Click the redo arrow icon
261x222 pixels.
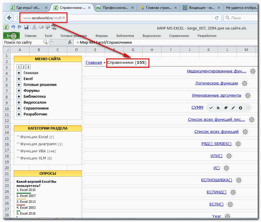(19, 27)
